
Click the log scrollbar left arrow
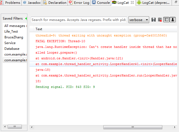[x=32, y=127]
